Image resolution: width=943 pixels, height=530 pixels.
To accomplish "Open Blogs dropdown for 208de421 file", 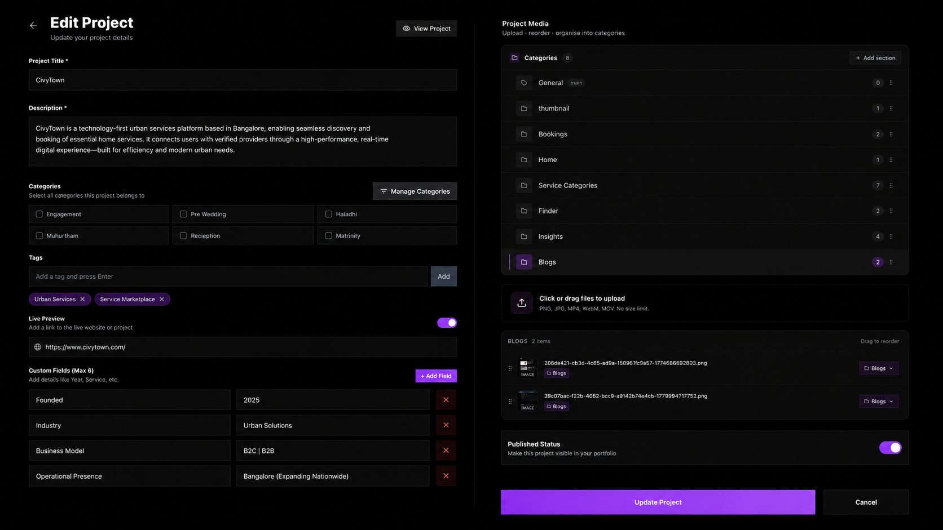I will pos(879,368).
